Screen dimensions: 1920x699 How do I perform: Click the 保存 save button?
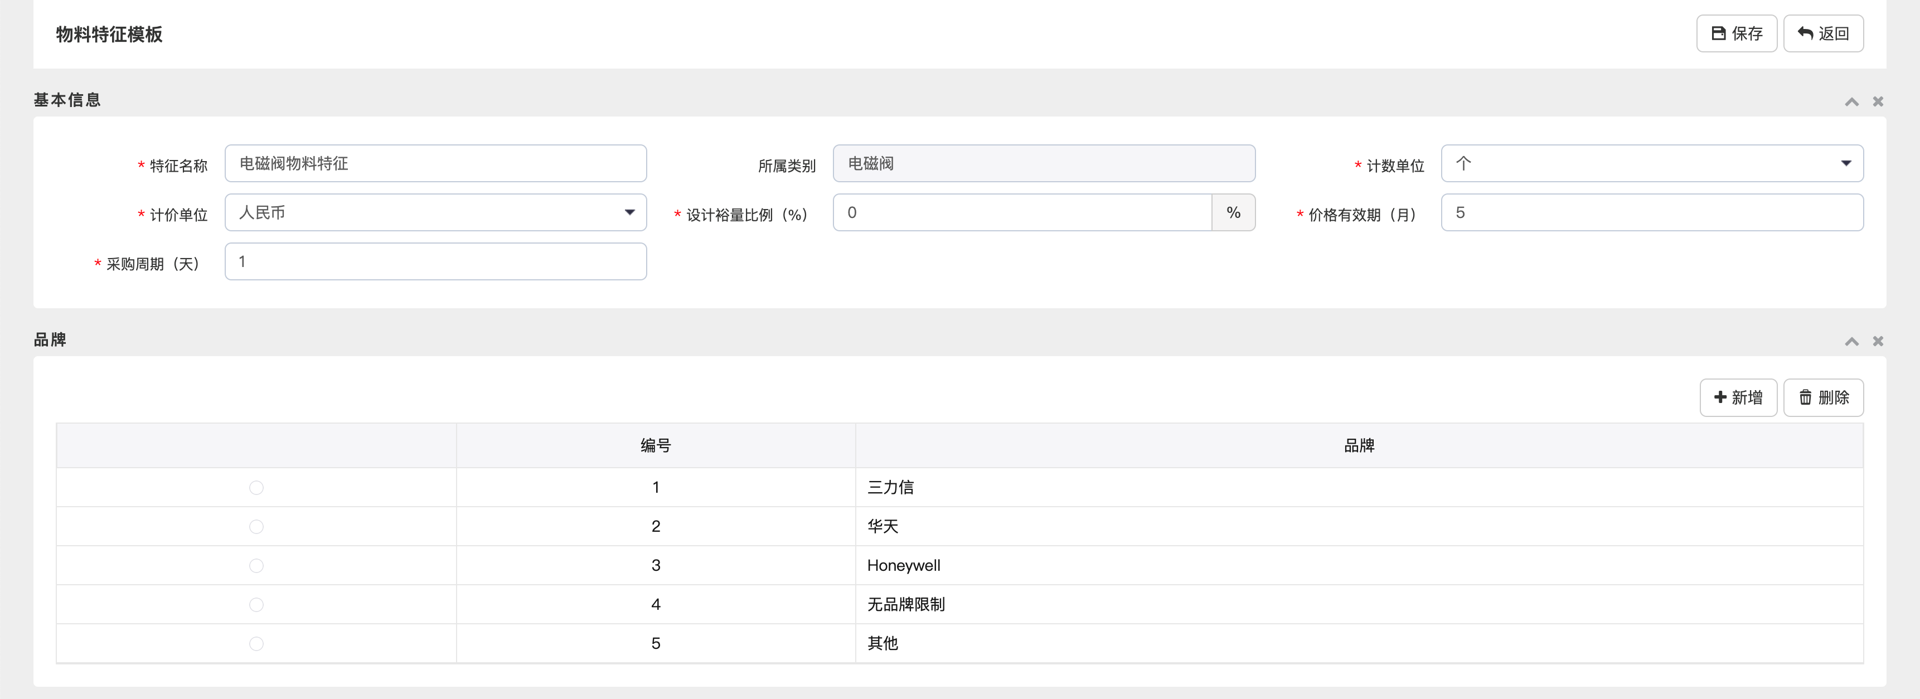click(x=1736, y=33)
